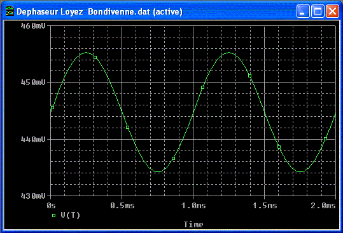This screenshot has width=343, height=233.
Task: Click the 0.5ms X-axis label
Action: point(122,206)
